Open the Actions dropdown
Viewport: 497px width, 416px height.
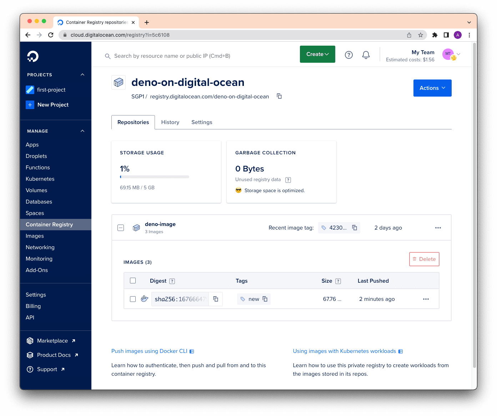[x=432, y=88]
